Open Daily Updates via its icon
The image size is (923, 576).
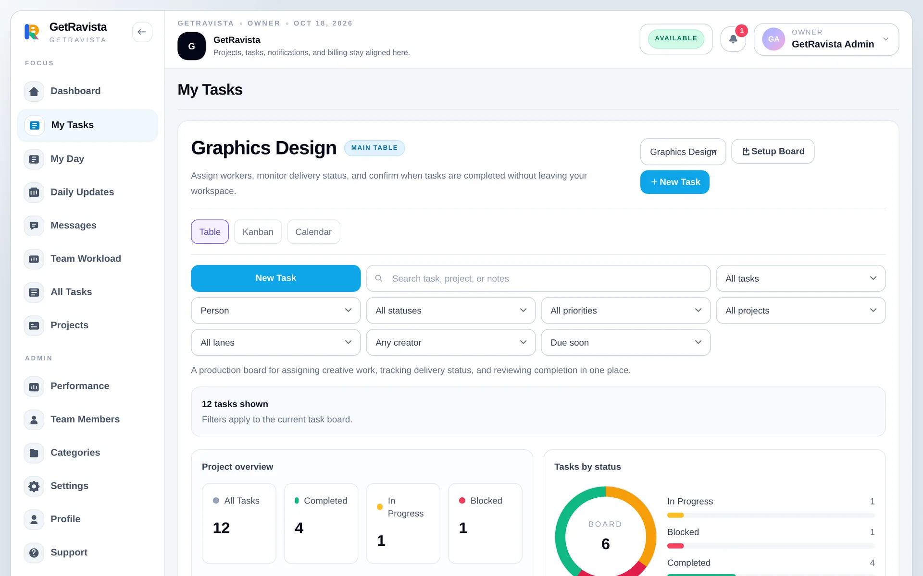34,192
